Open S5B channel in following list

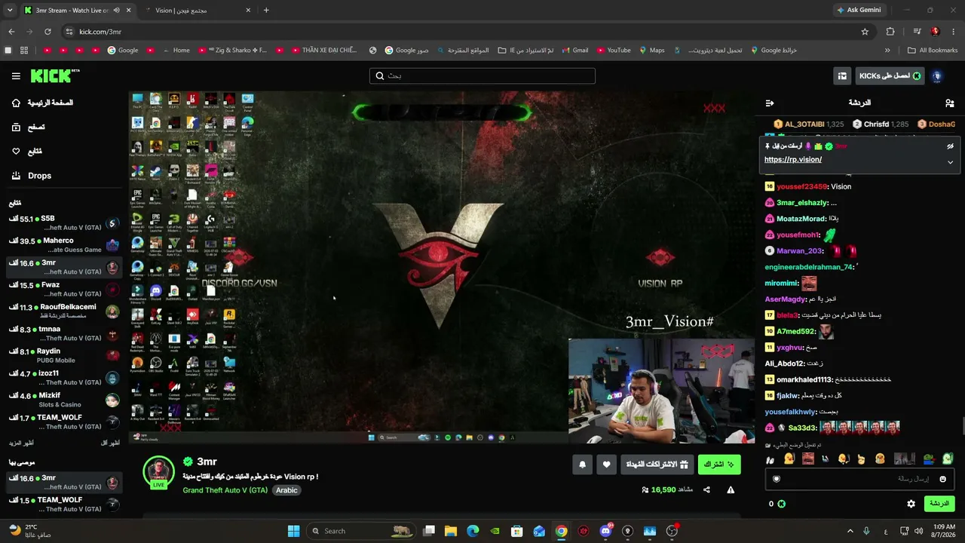pyautogui.click(x=64, y=223)
